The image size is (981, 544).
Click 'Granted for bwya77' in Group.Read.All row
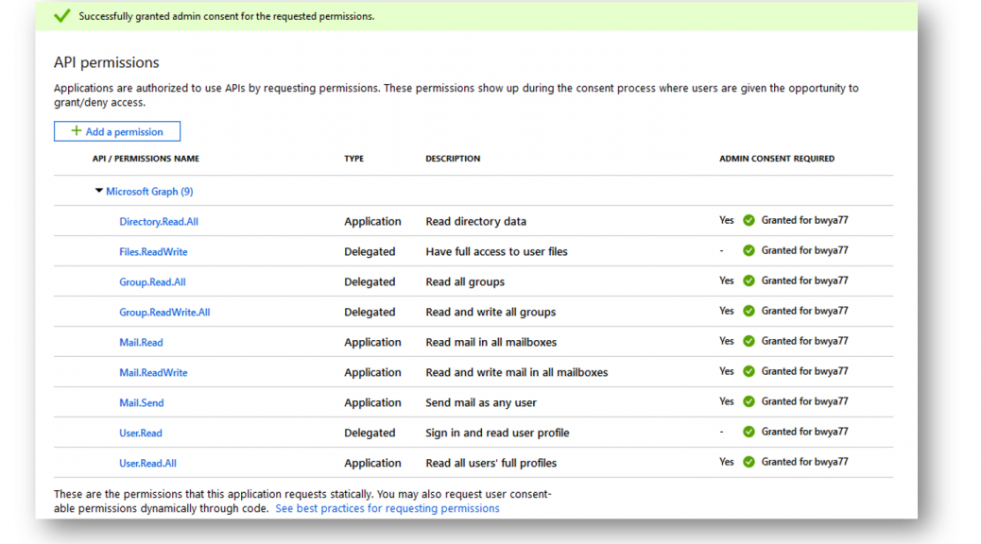804,280
